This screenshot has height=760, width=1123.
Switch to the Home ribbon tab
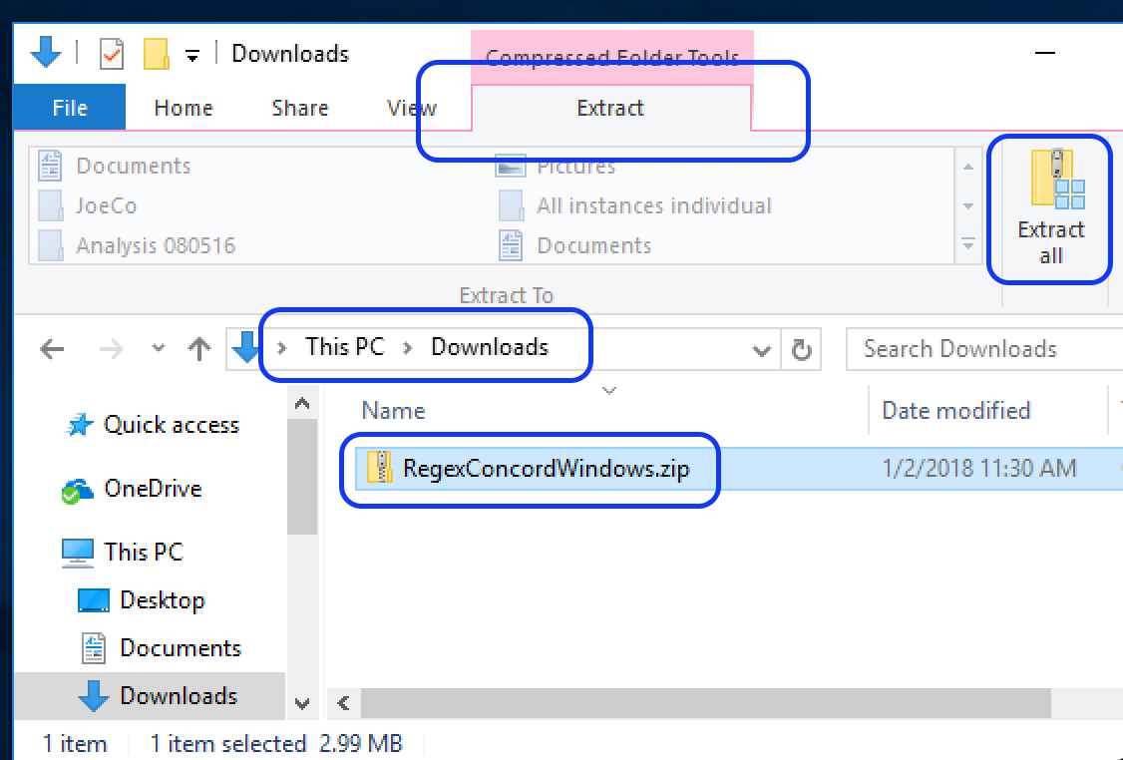(x=184, y=108)
